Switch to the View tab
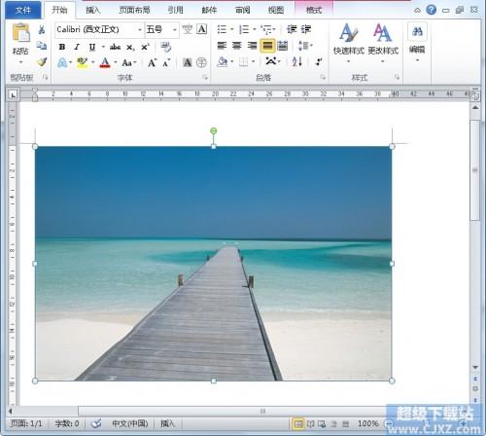The height and width of the screenshot is (436, 486). tap(276, 11)
